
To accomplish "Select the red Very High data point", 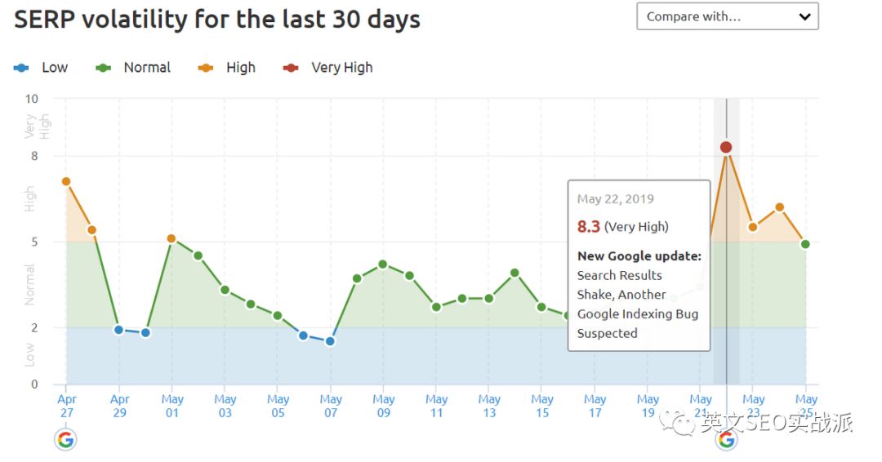I will pyautogui.click(x=726, y=147).
